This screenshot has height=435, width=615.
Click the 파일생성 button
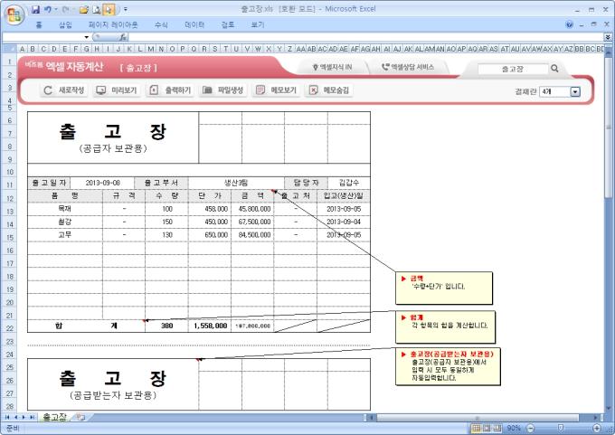click(223, 90)
